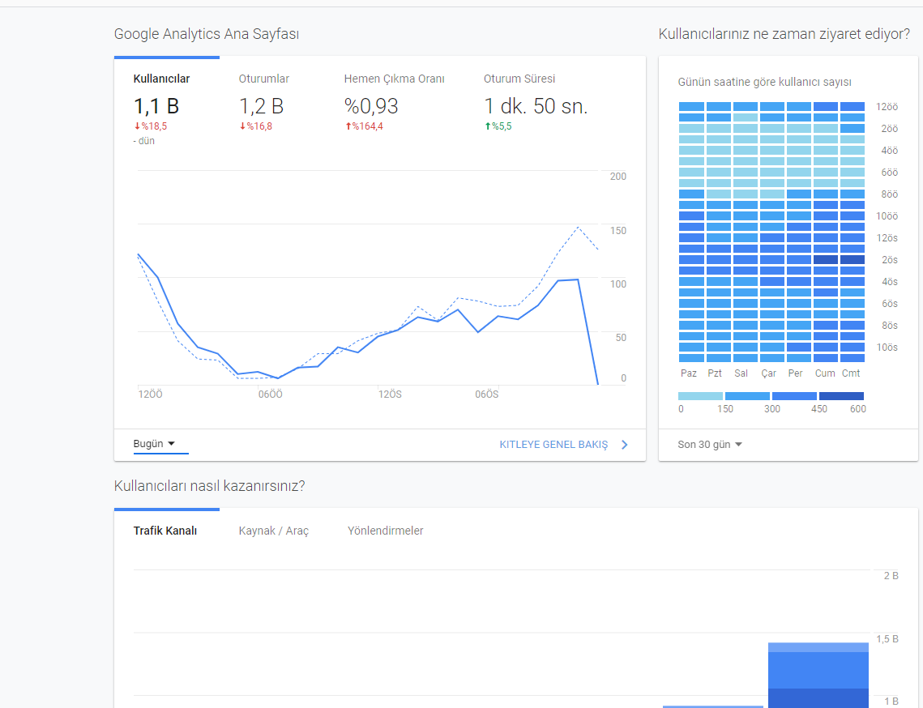Click the 12ÖS label on line chart axis

click(x=390, y=395)
